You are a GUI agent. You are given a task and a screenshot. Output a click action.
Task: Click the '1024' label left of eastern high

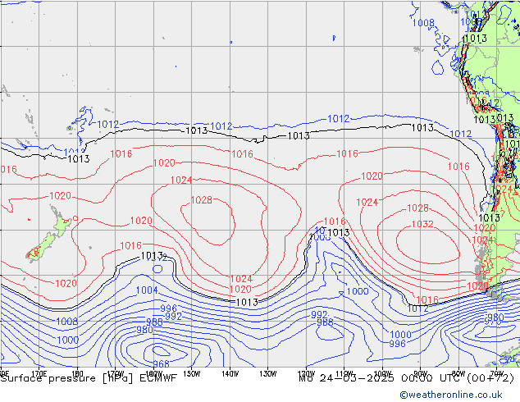point(367,203)
